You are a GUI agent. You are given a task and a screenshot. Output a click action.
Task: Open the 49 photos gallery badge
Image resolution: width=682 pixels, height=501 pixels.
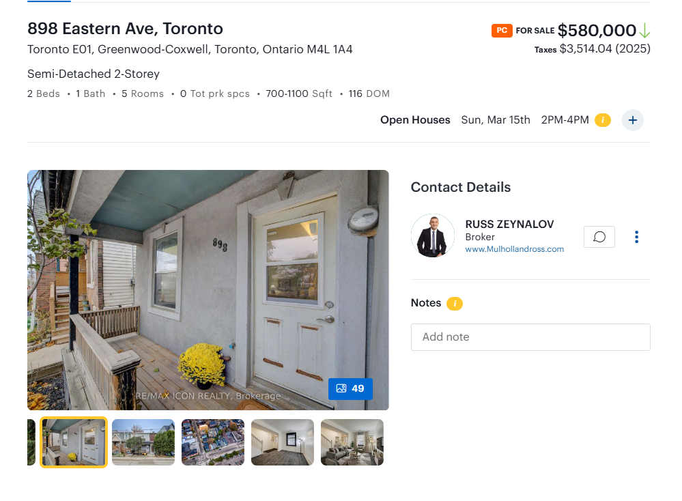(350, 388)
